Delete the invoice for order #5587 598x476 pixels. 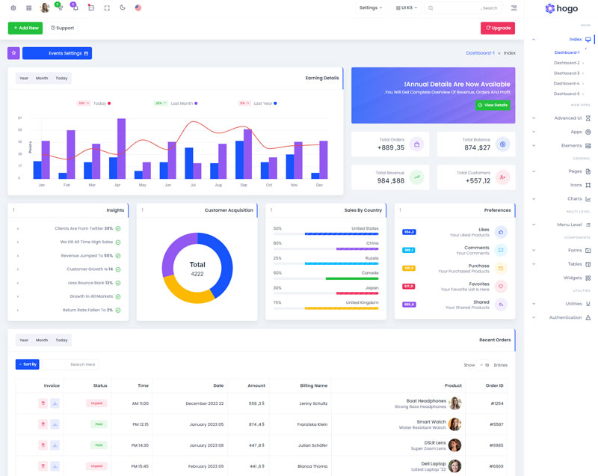click(43, 424)
